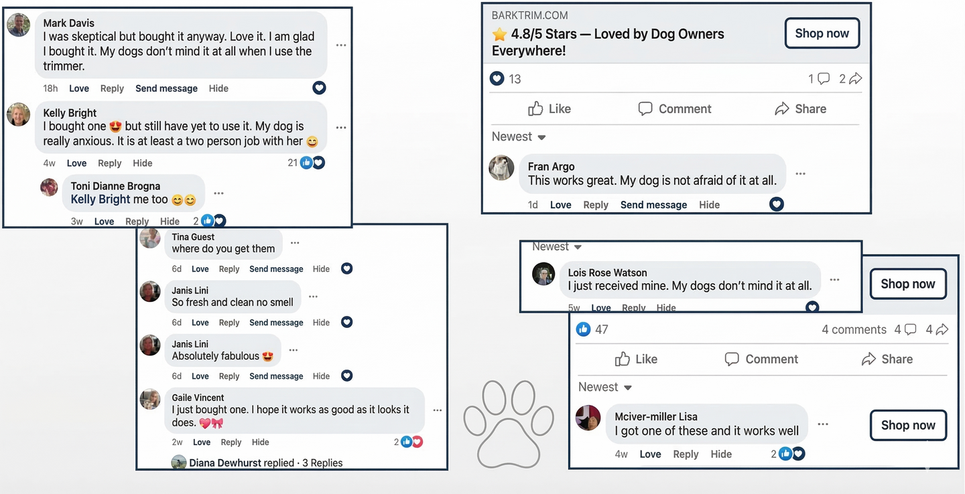Click the comment bubble icon next to count 1
Screen dimensions: 965x494
[824, 79]
